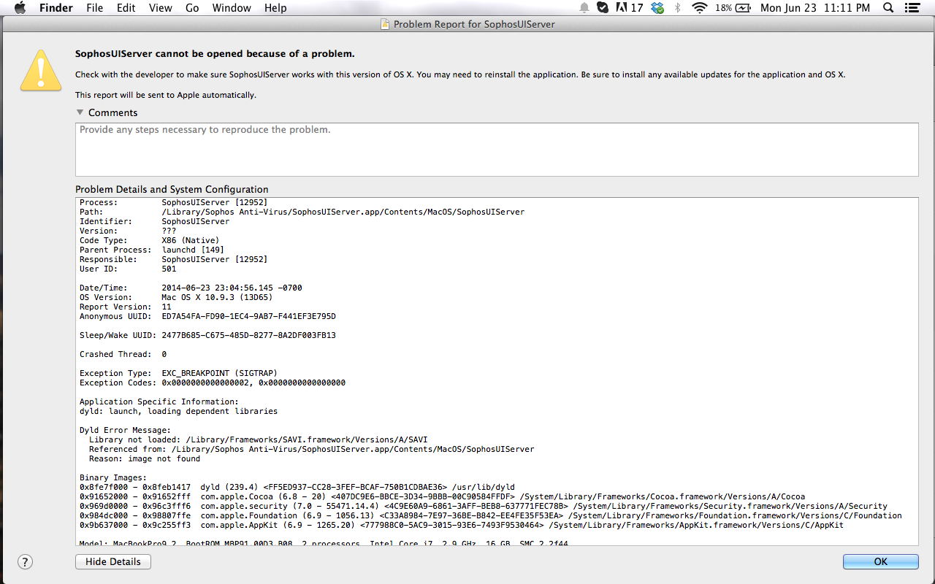Viewport: 935px width, 584px height.
Task: Click the 'Library not loaded' line
Action: 258,439
